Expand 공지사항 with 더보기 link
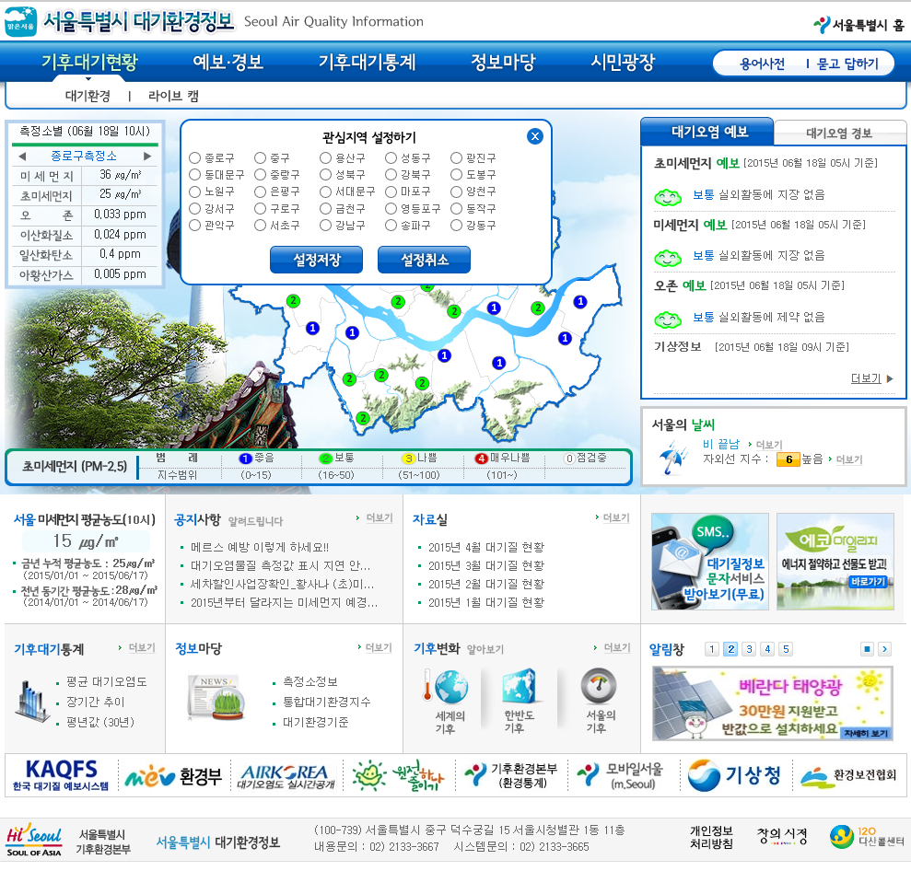The width and height of the screenshot is (911, 871). click(x=374, y=518)
